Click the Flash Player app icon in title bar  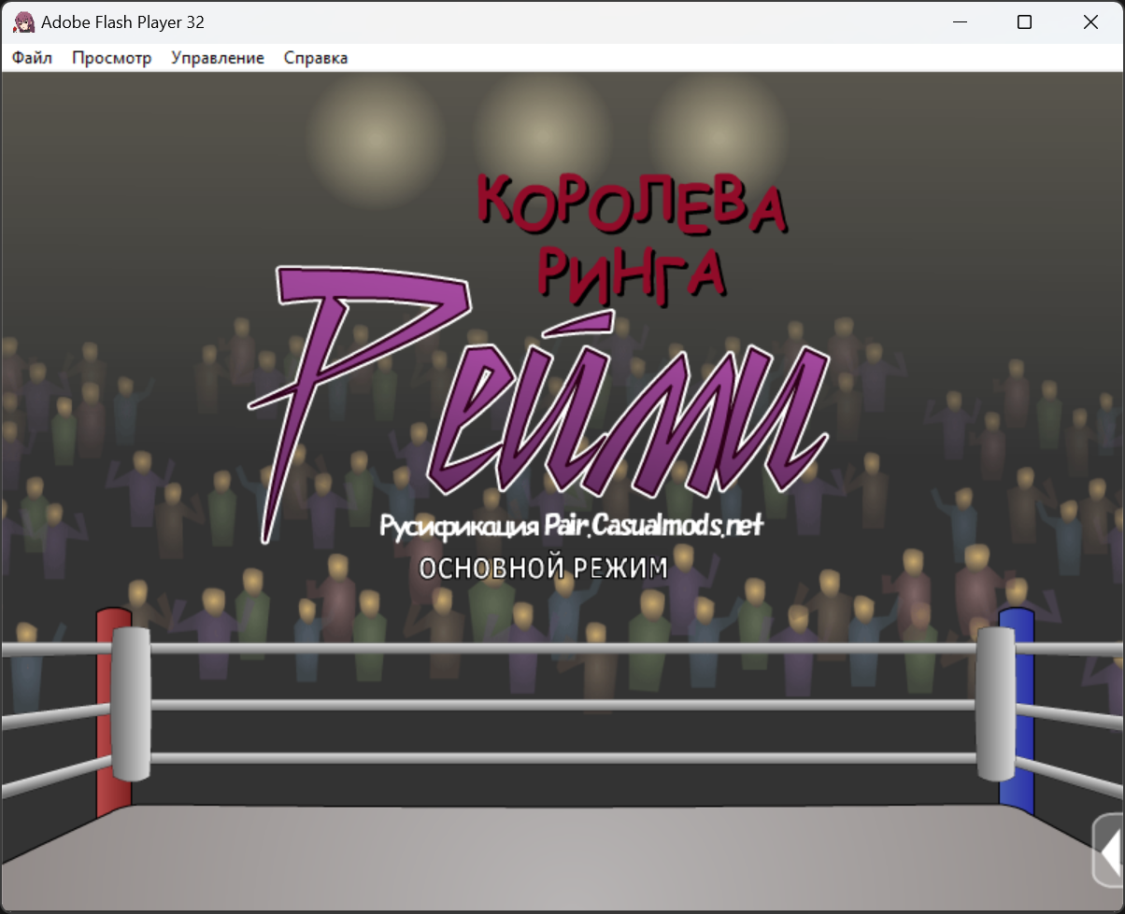pos(23,21)
